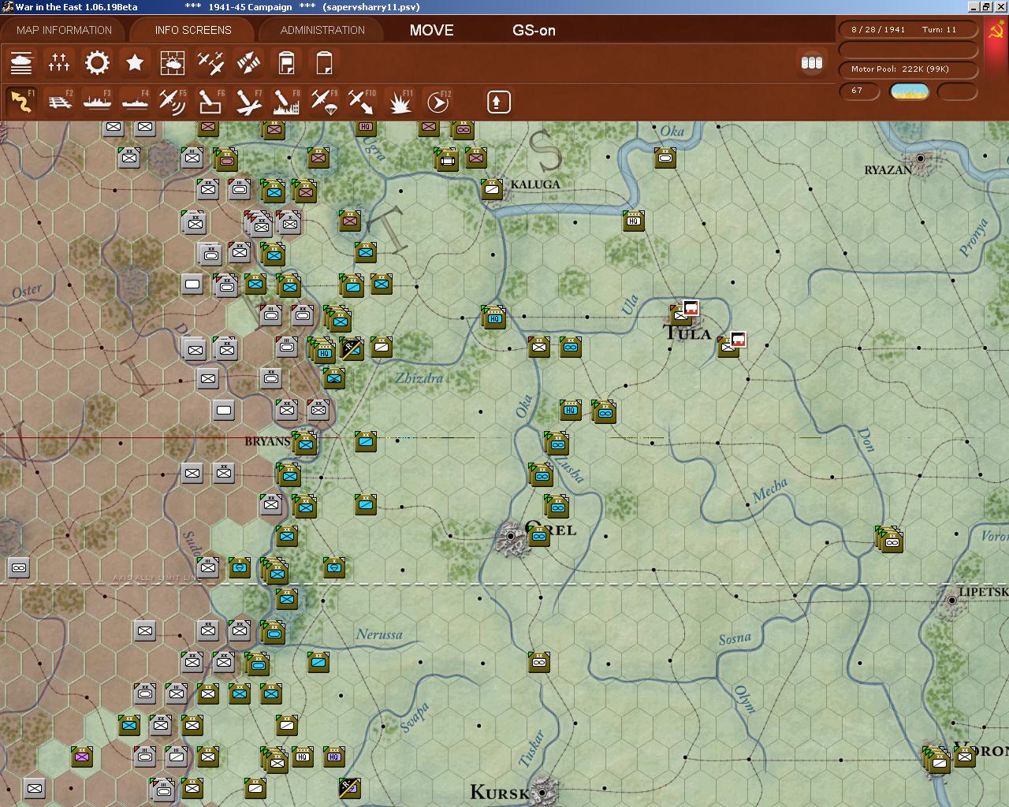Click the Ryazan city marker
1009x807 pixels.
[x=920, y=158]
